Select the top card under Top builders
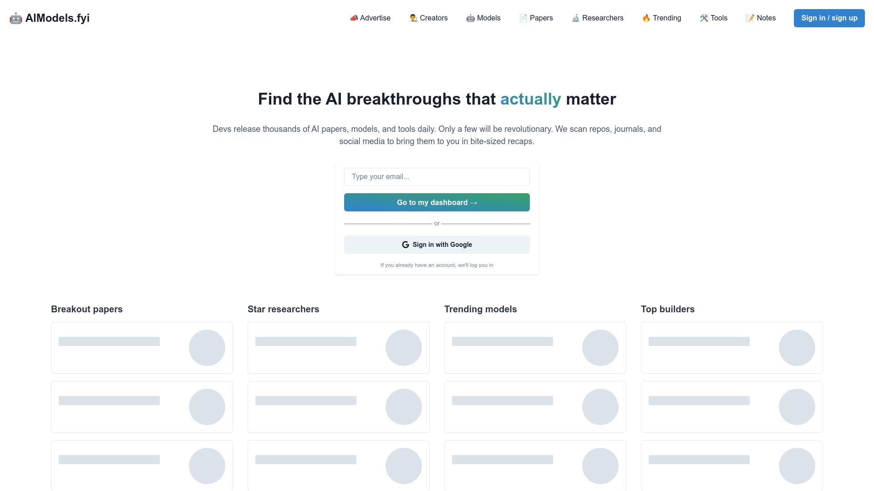Screen dimensions: 874x491 tap(732, 347)
